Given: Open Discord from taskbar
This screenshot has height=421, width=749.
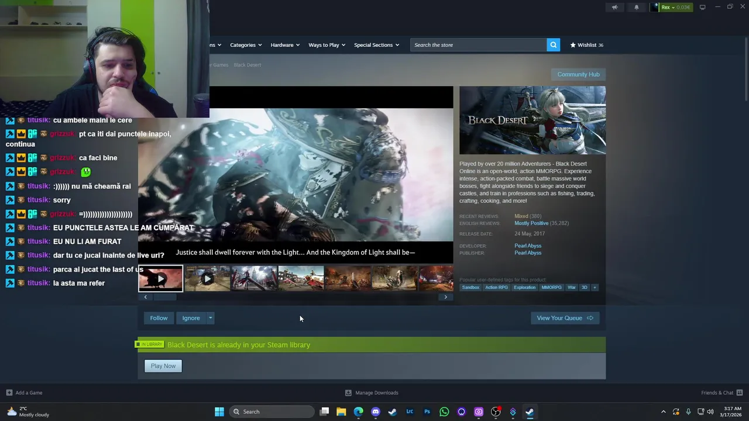Looking at the screenshot, I should (x=376, y=412).
